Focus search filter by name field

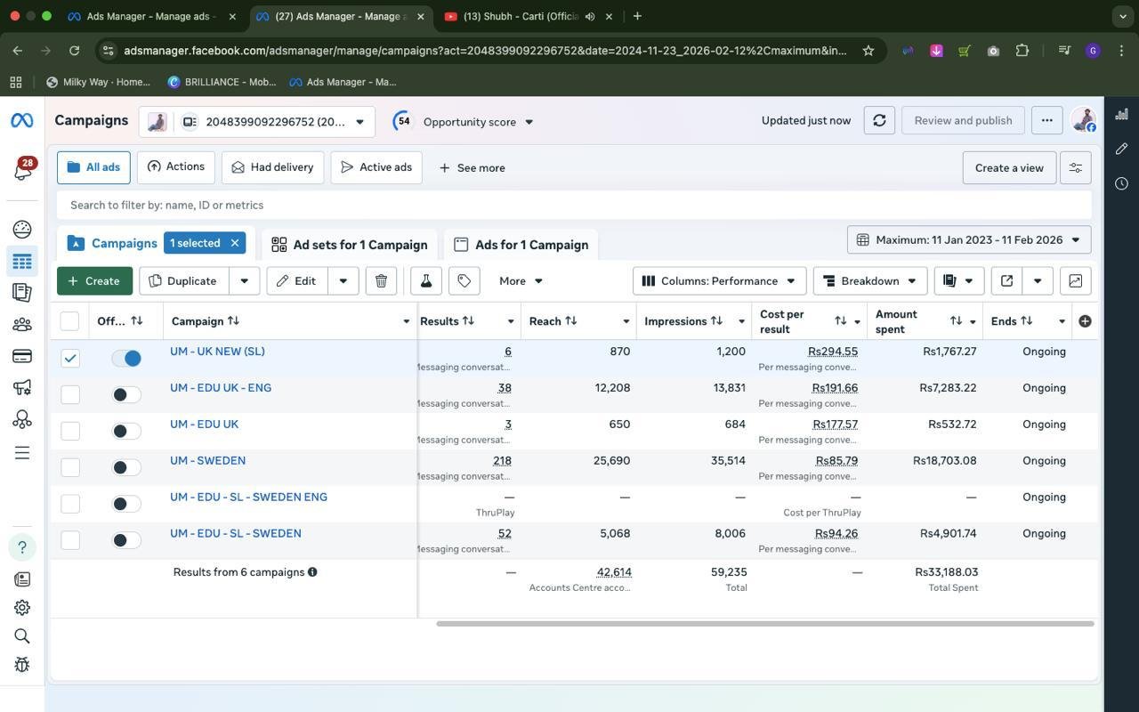574,205
